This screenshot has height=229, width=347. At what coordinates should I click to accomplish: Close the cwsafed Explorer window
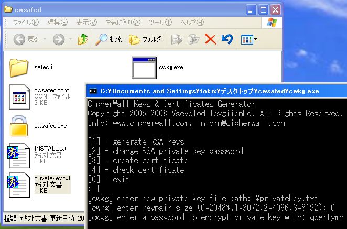276,10
